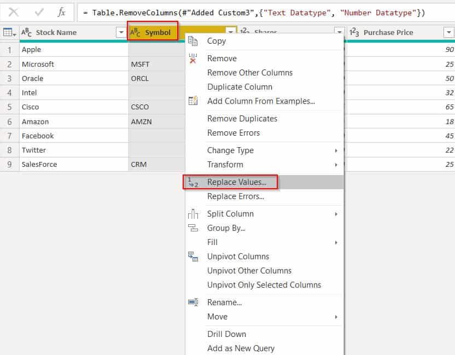455x355 pixels.
Task: Open Purchase Price column filter dropdown
Action: [x=448, y=32]
